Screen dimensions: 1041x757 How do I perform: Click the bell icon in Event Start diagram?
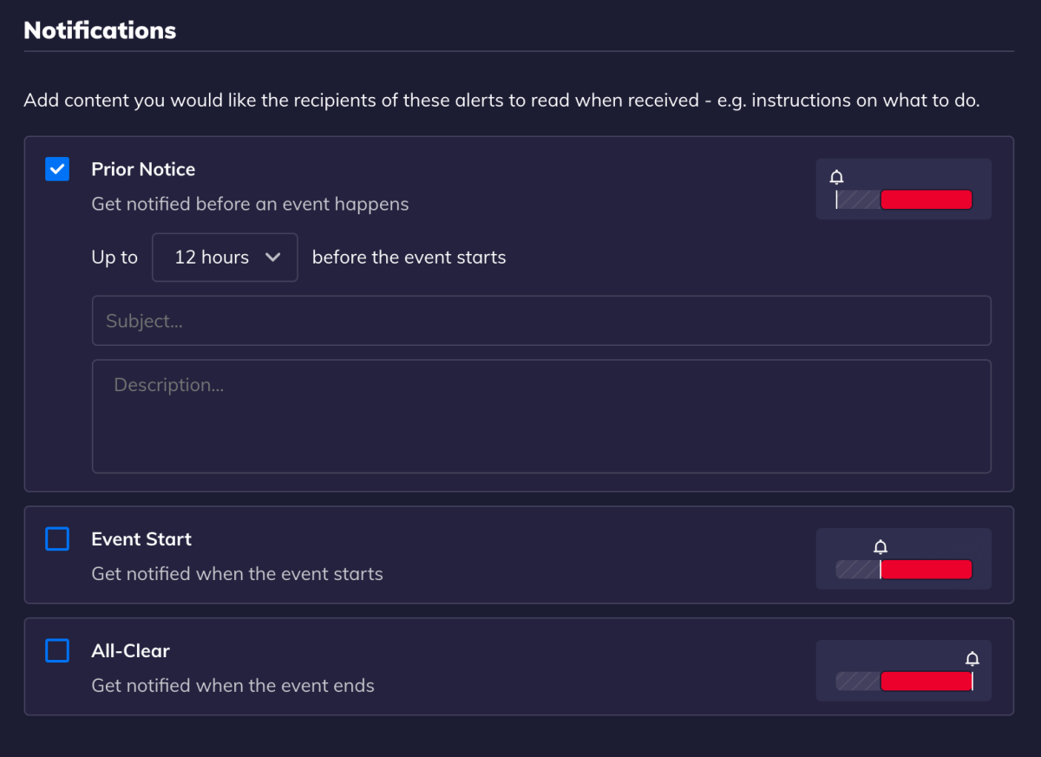coord(881,547)
